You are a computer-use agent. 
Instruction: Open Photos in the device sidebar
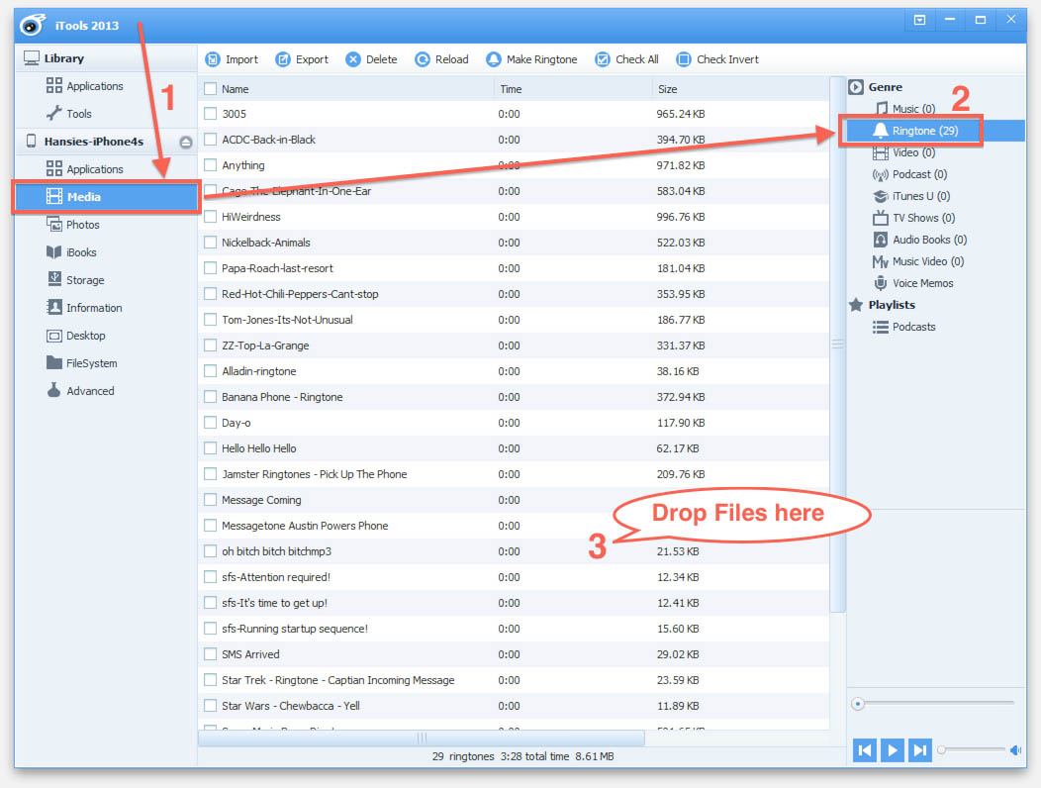(73, 225)
